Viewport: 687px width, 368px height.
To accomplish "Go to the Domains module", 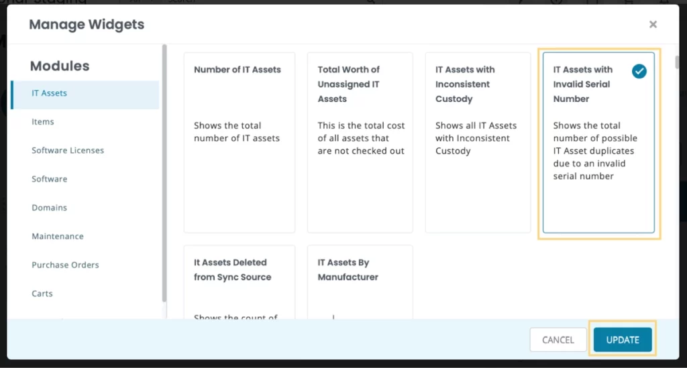I will (49, 208).
